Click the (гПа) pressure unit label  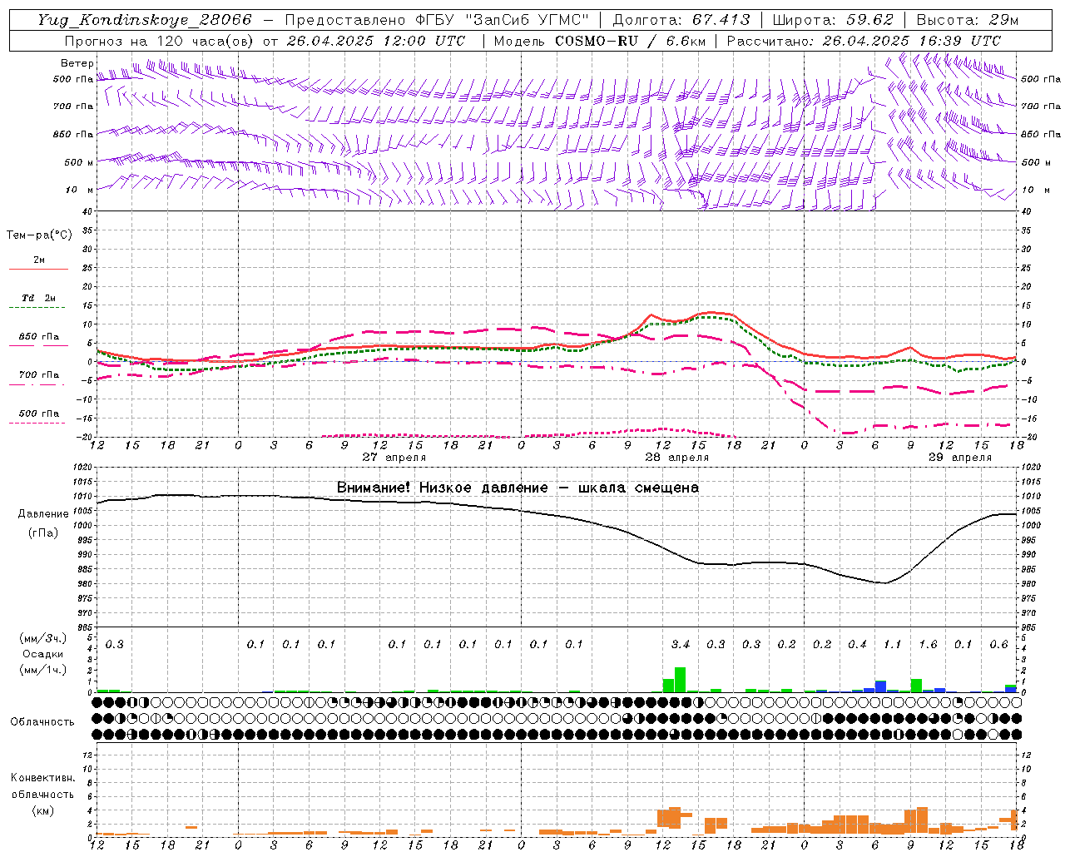(x=42, y=533)
